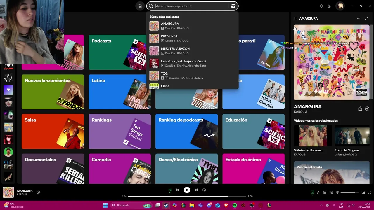The image size is (374, 210).
Task: Toggle repeat mode
Action: [204, 190]
